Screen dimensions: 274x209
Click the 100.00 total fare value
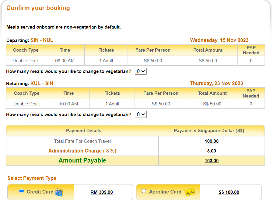(212, 141)
